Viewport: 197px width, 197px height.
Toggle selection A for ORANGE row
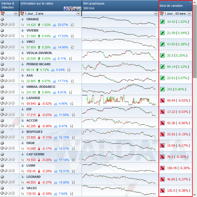coord(2,24)
